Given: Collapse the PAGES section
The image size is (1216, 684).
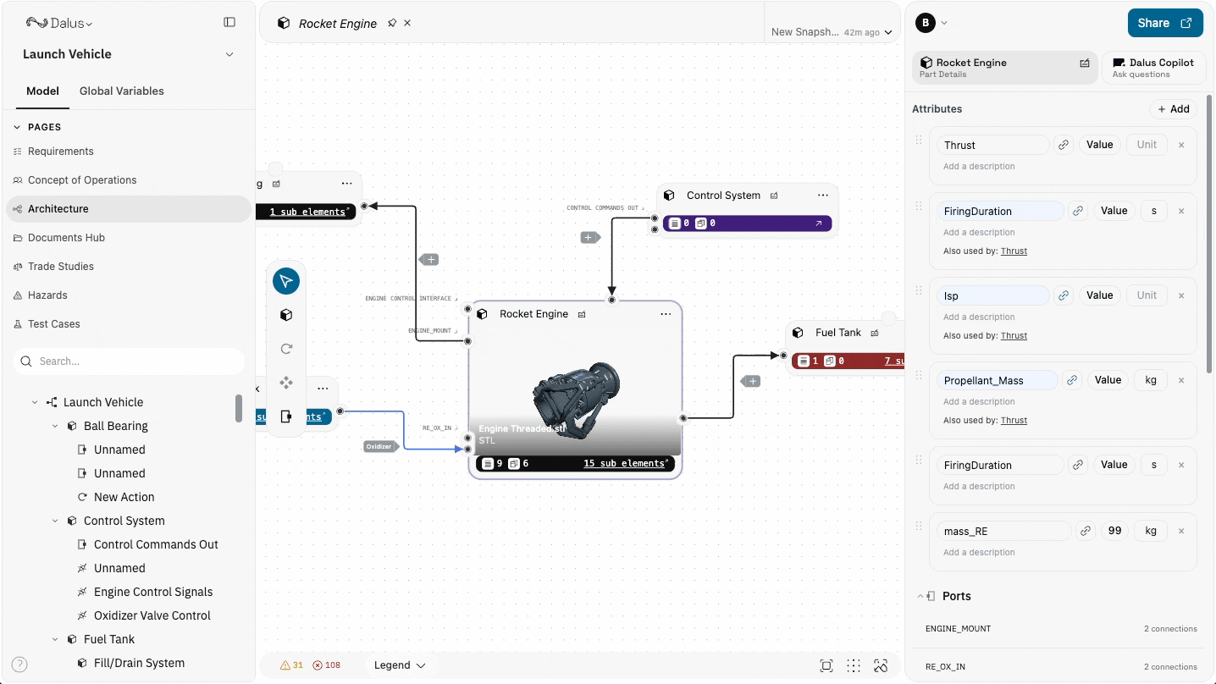Looking at the screenshot, I should pos(17,127).
